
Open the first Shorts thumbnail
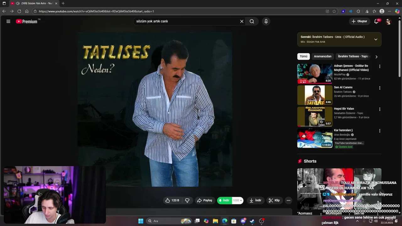point(310,189)
